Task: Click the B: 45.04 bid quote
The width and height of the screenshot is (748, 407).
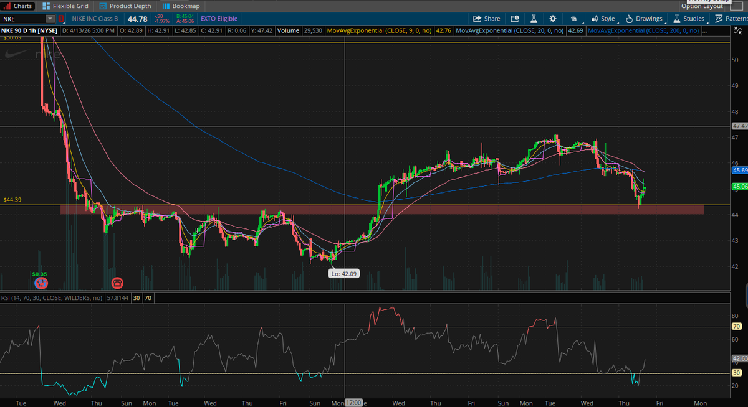Action: (x=186, y=16)
